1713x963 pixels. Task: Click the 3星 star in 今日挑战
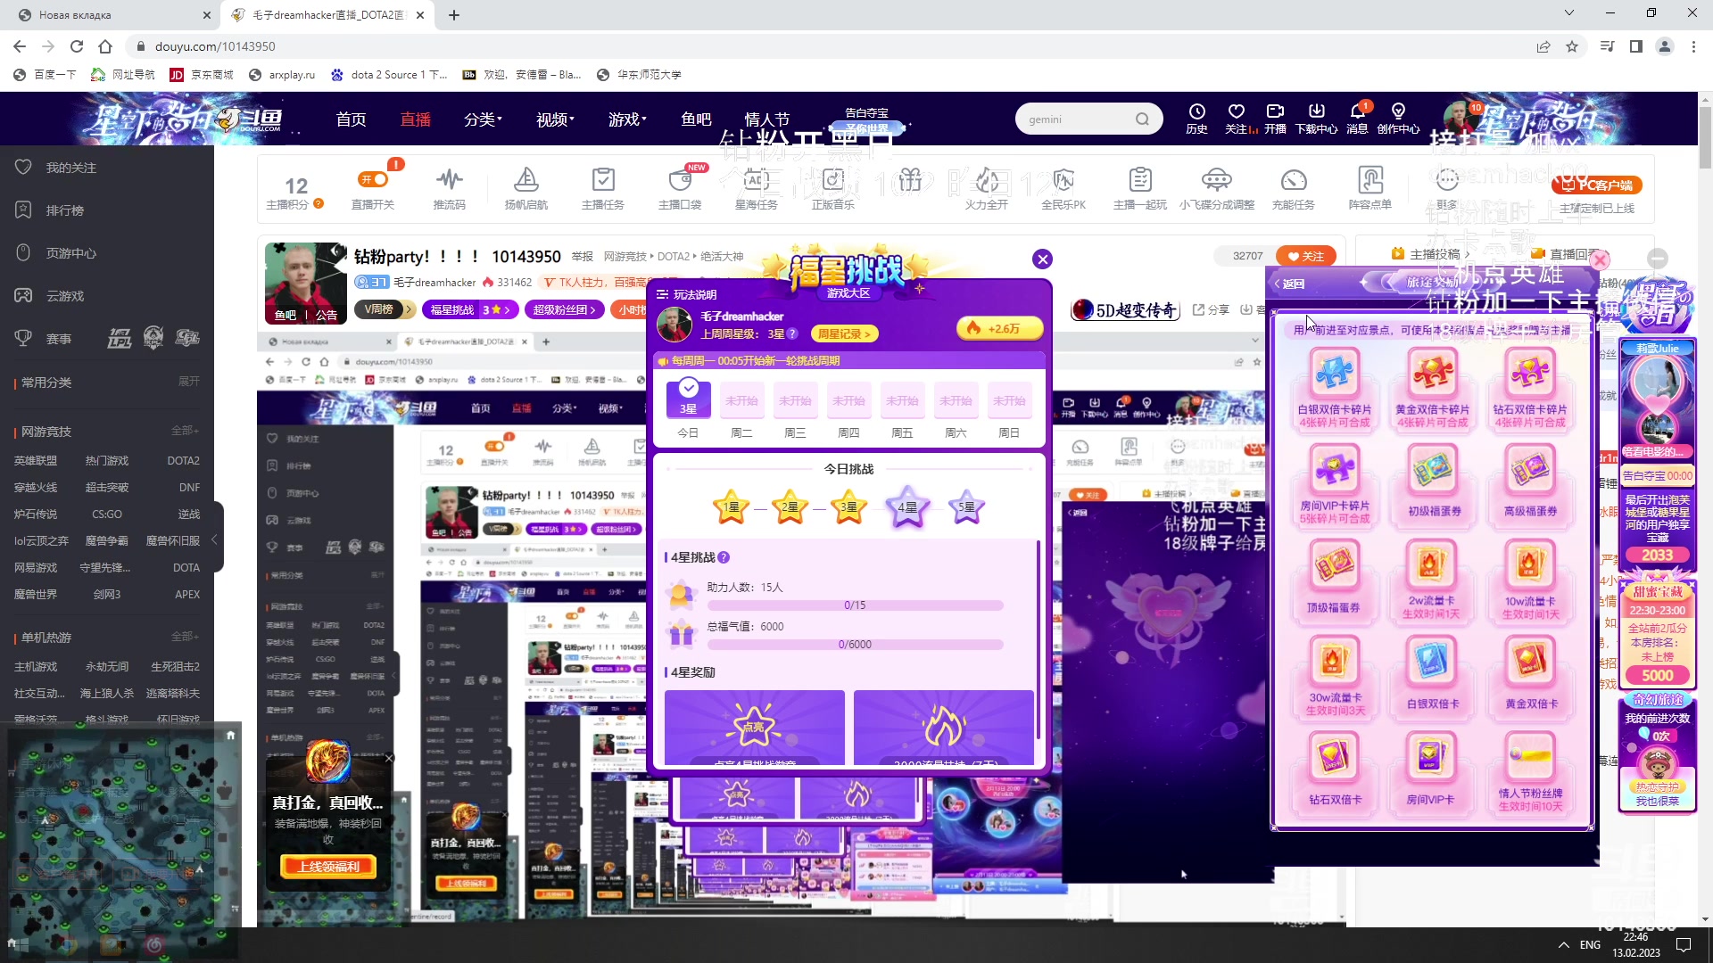848,507
